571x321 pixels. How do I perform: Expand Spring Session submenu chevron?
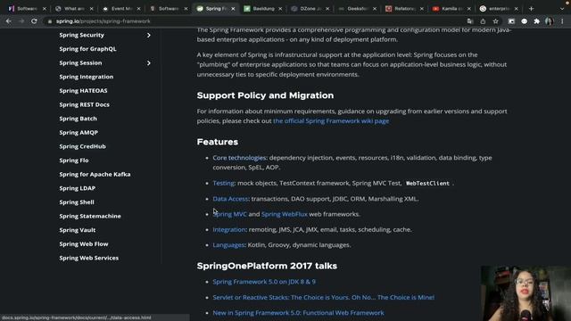click(x=149, y=63)
